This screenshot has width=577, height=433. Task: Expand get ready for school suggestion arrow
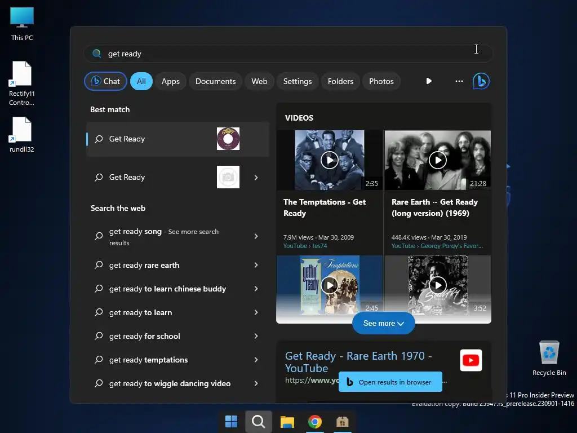tap(256, 336)
